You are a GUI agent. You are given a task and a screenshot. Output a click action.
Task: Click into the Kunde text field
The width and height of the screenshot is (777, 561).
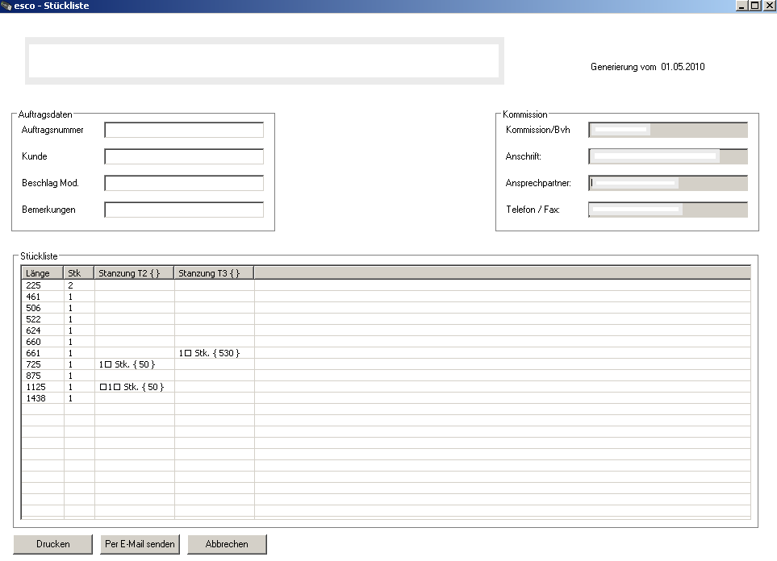click(184, 156)
